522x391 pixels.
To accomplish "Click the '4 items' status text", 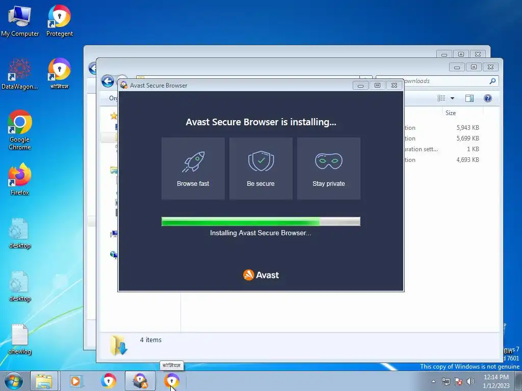I will [151, 340].
